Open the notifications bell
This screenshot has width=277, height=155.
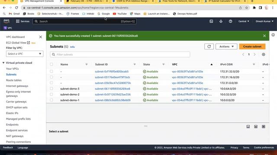click(221, 21)
